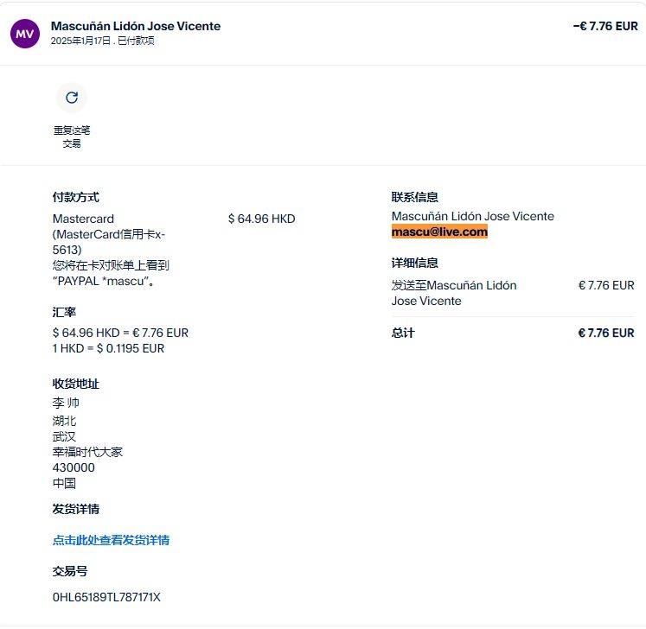646x629 pixels.
Task: Click the purple MV avatar icon
Action: [25, 34]
